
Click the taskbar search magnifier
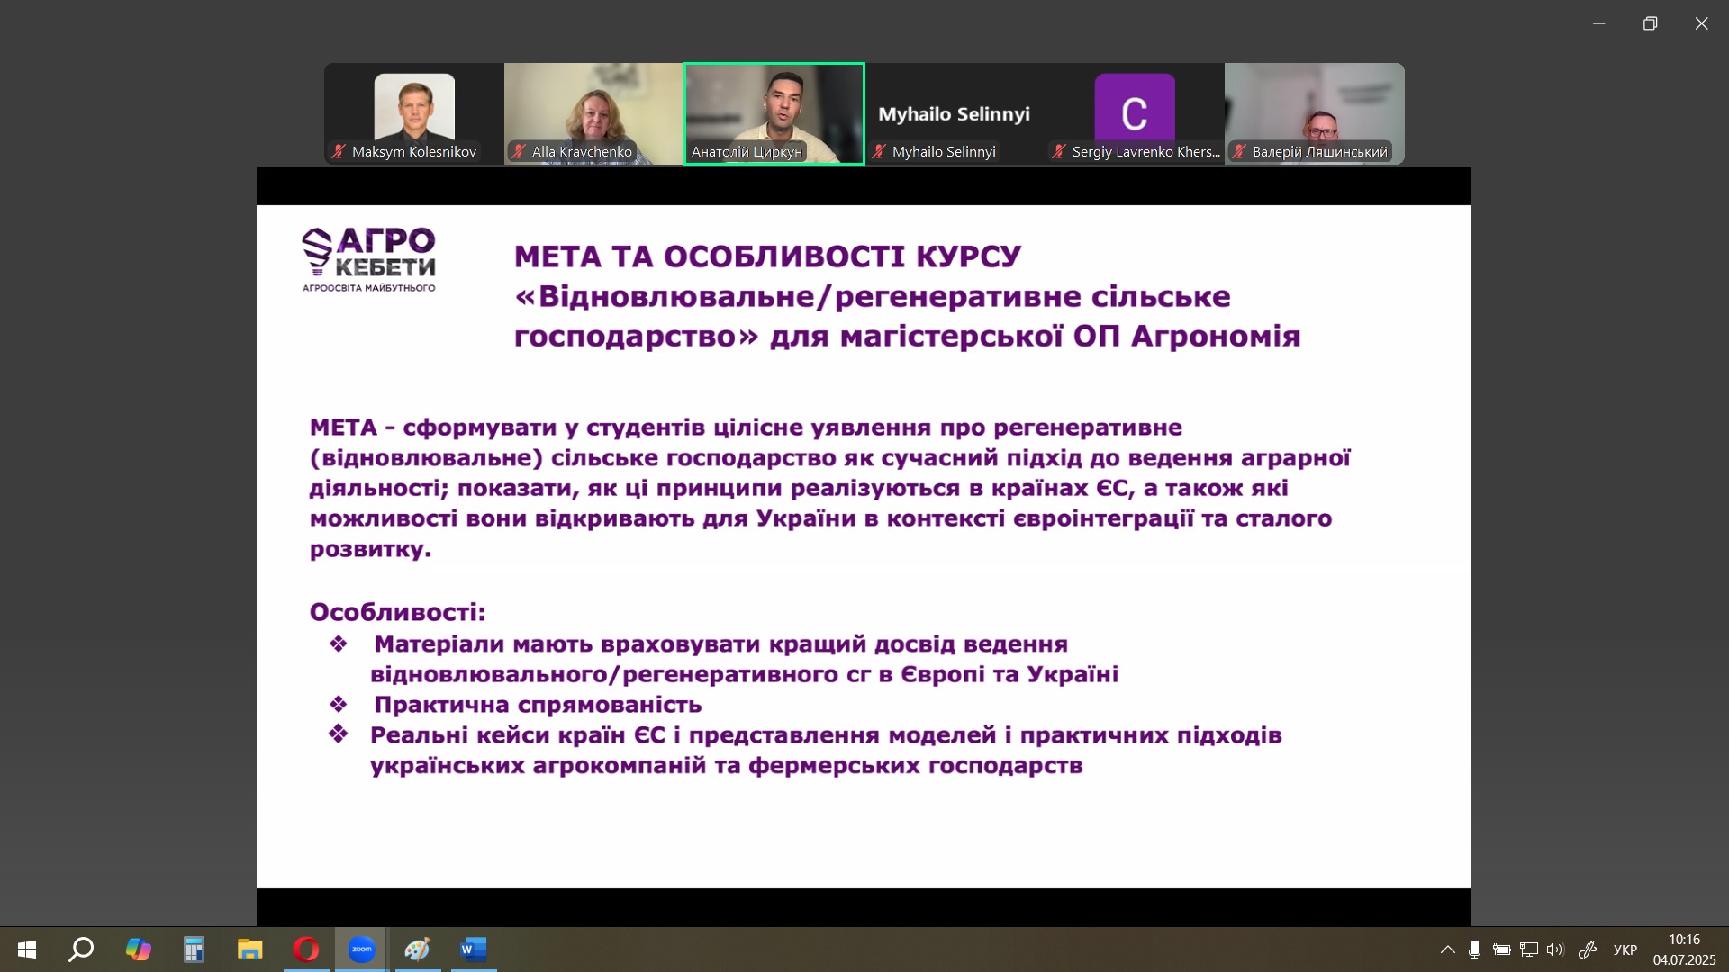pos(82,949)
